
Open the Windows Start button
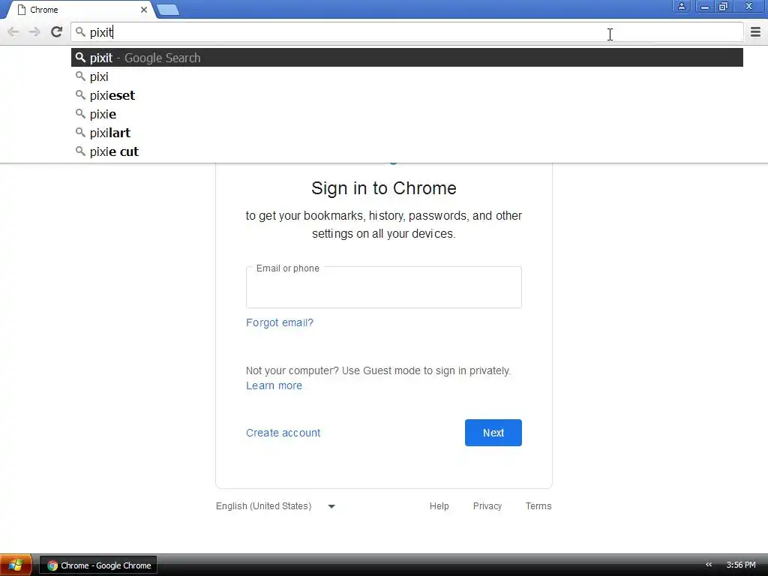[x=16, y=565]
